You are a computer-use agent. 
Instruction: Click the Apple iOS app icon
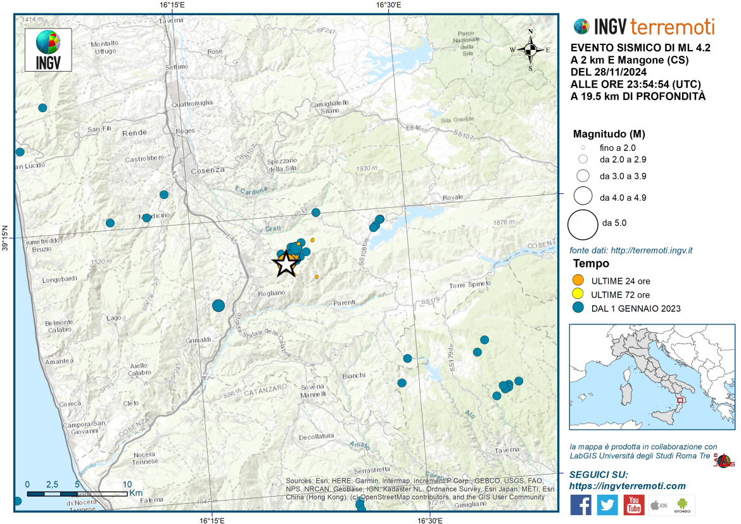659,505
